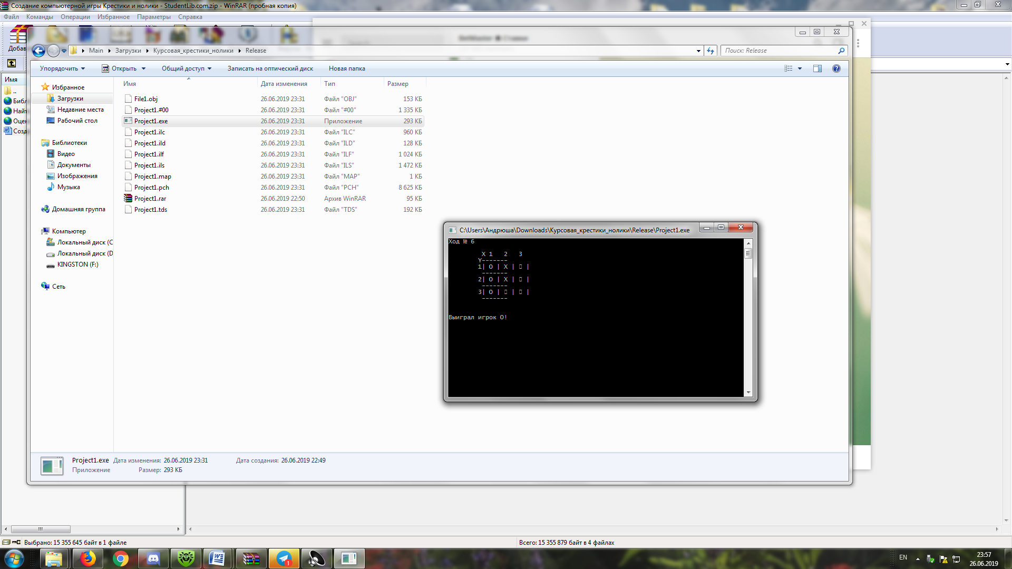Click the change view icon in Explorer
1012x569 pixels.
pos(789,68)
